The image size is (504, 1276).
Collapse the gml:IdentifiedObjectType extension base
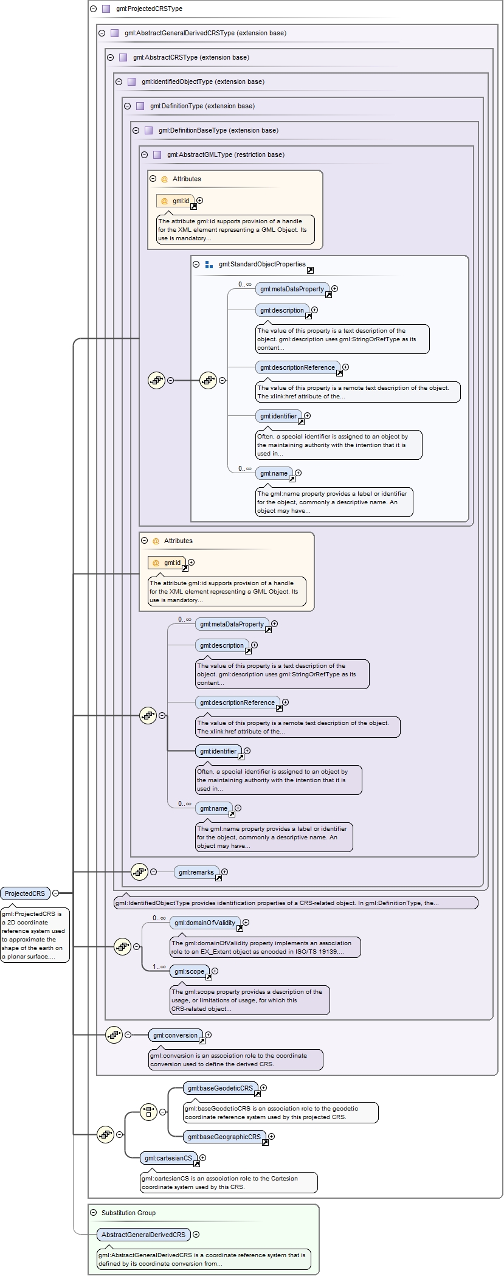click(x=119, y=82)
